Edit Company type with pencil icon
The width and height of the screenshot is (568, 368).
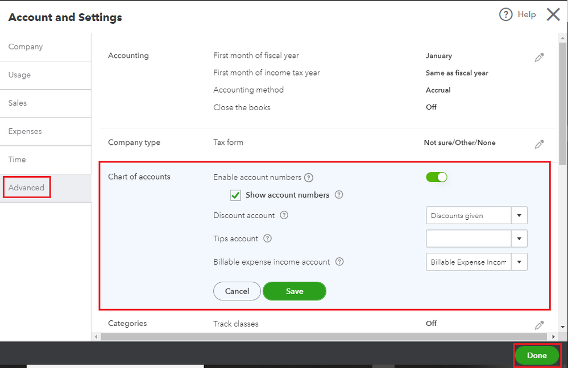[x=539, y=144]
